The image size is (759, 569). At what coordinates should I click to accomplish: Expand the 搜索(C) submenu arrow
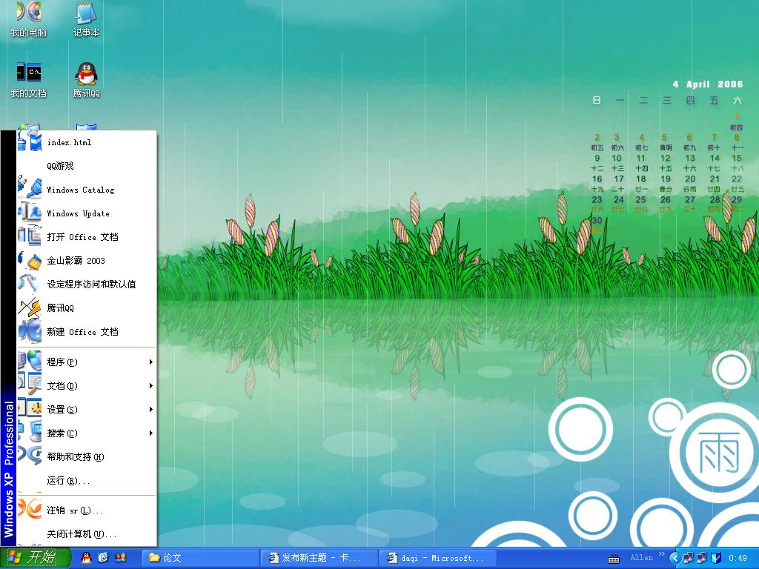(x=151, y=433)
